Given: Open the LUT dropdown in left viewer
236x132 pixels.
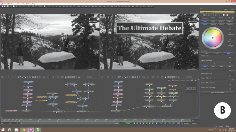Looking at the screenshot, I should pos(53,77).
